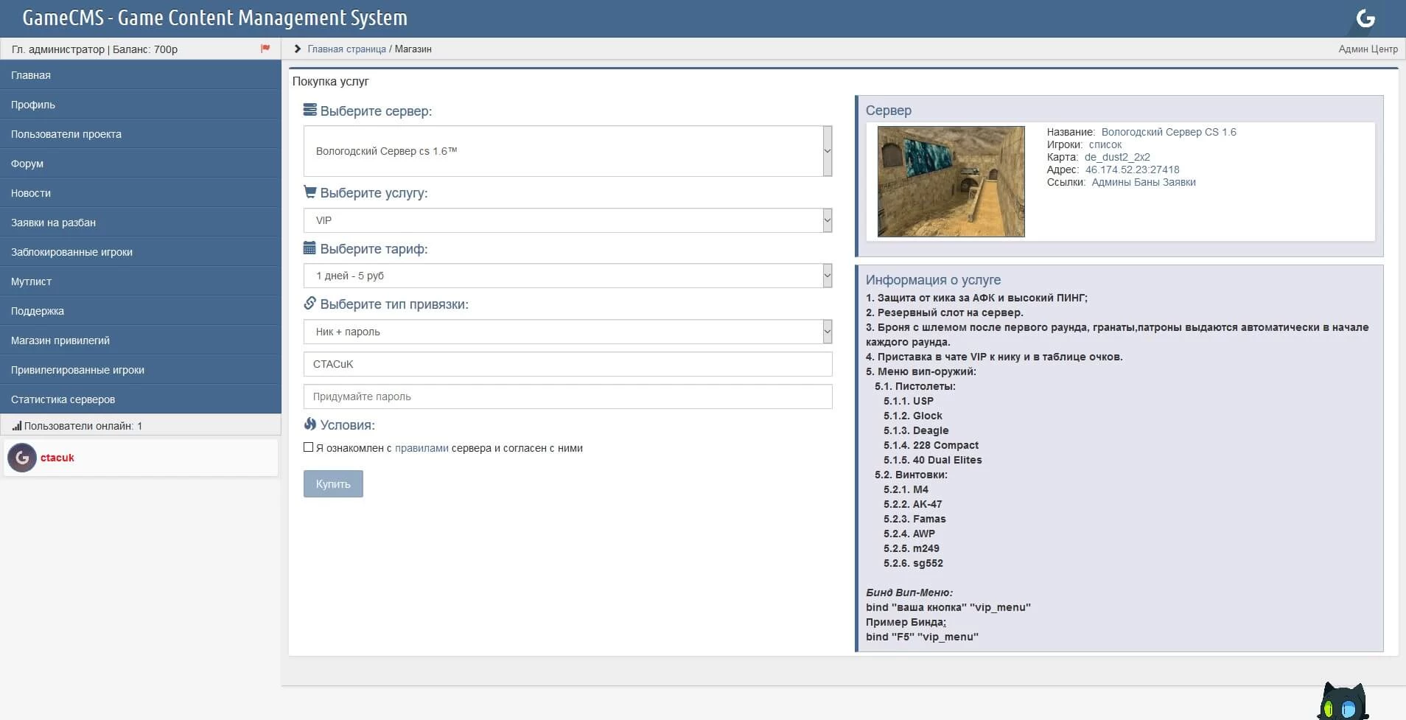
Task: Tick the server rules agreement checkbox
Action: point(309,447)
